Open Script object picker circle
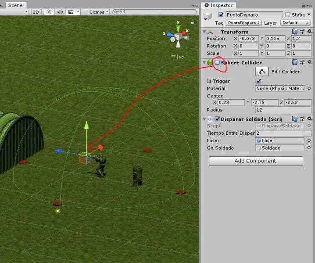The image size is (315, 263). pyautogui.click(x=309, y=126)
